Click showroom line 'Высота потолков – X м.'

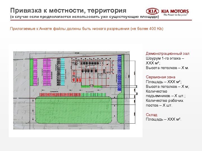tap(167, 68)
